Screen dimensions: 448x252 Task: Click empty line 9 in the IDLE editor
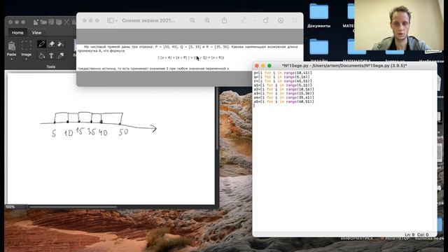(x=344, y=106)
